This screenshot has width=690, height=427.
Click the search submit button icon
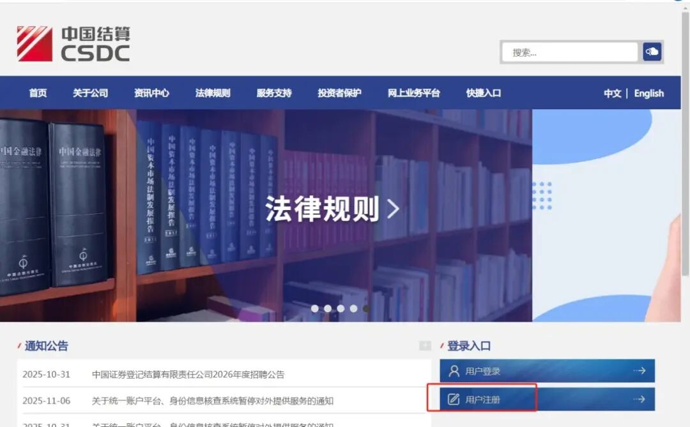[x=652, y=52]
